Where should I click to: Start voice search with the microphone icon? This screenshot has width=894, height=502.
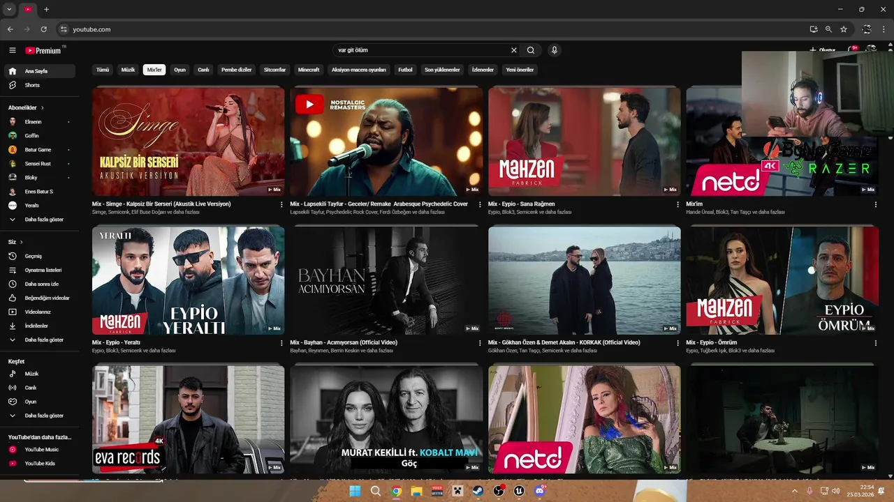(555, 50)
